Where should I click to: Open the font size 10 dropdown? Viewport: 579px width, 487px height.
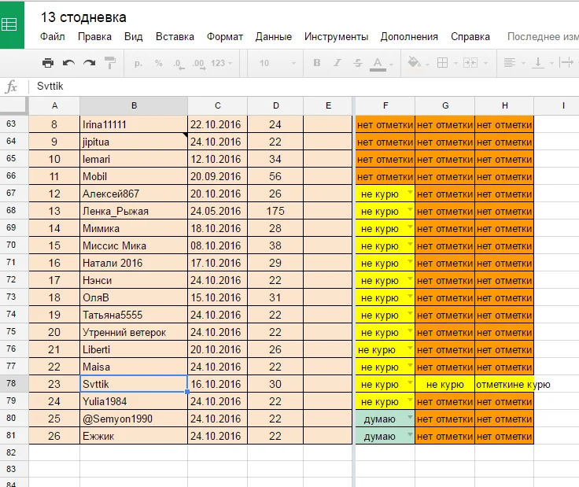pos(274,63)
